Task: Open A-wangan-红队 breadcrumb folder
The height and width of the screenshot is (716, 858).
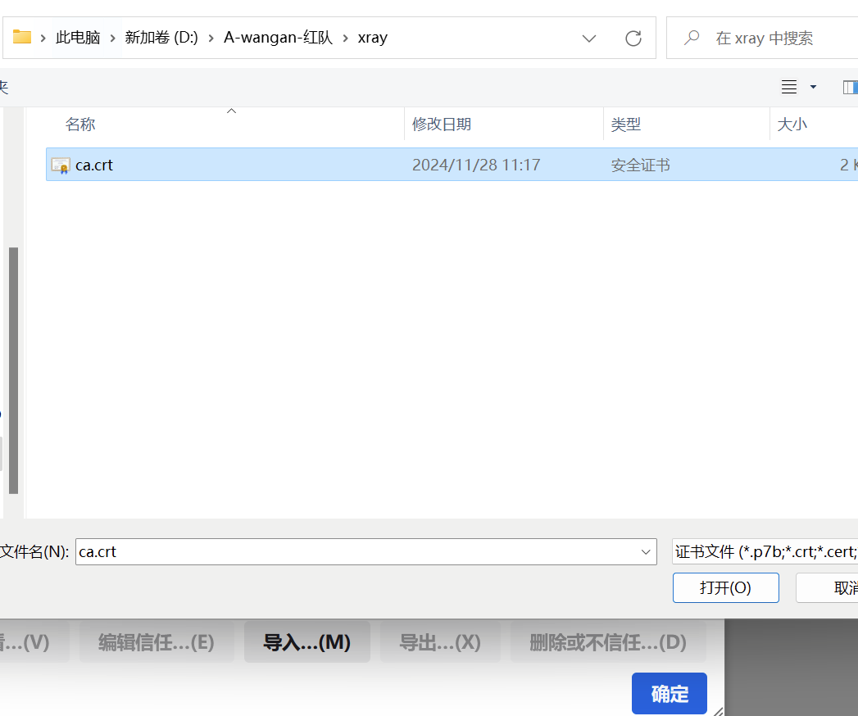Action: point(278,38)
